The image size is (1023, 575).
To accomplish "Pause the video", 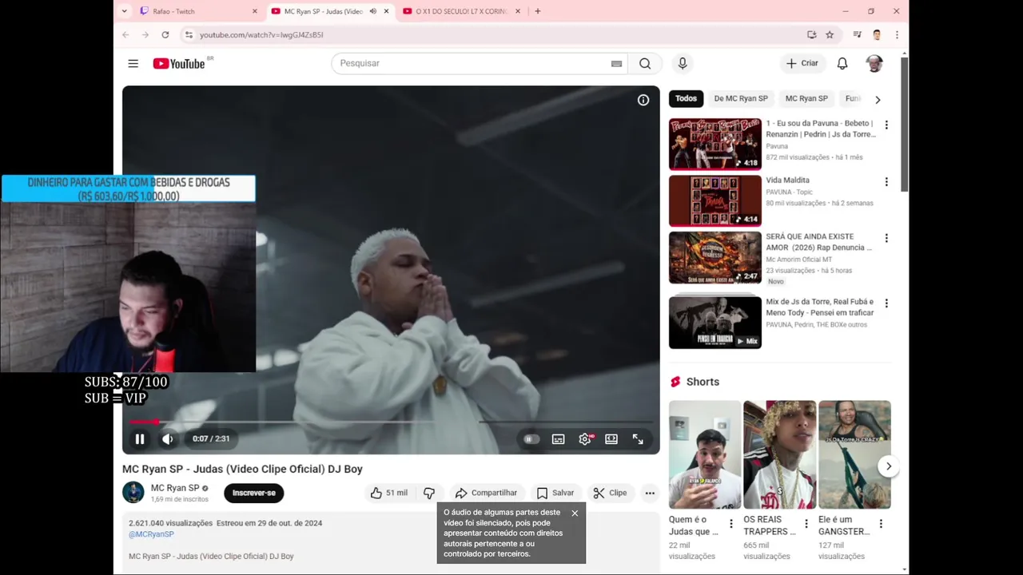I will click(x=140, y=438).
